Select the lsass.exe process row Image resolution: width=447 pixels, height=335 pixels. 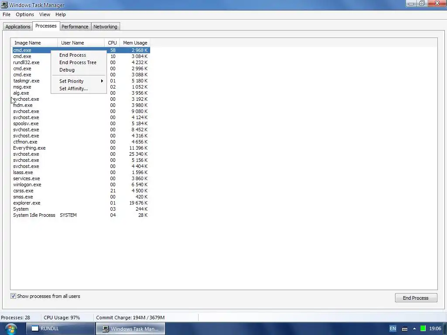(81, 172)
